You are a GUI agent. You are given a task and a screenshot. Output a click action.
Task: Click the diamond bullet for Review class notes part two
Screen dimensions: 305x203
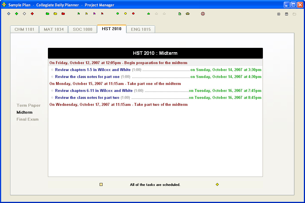click(x=52, y=97)
